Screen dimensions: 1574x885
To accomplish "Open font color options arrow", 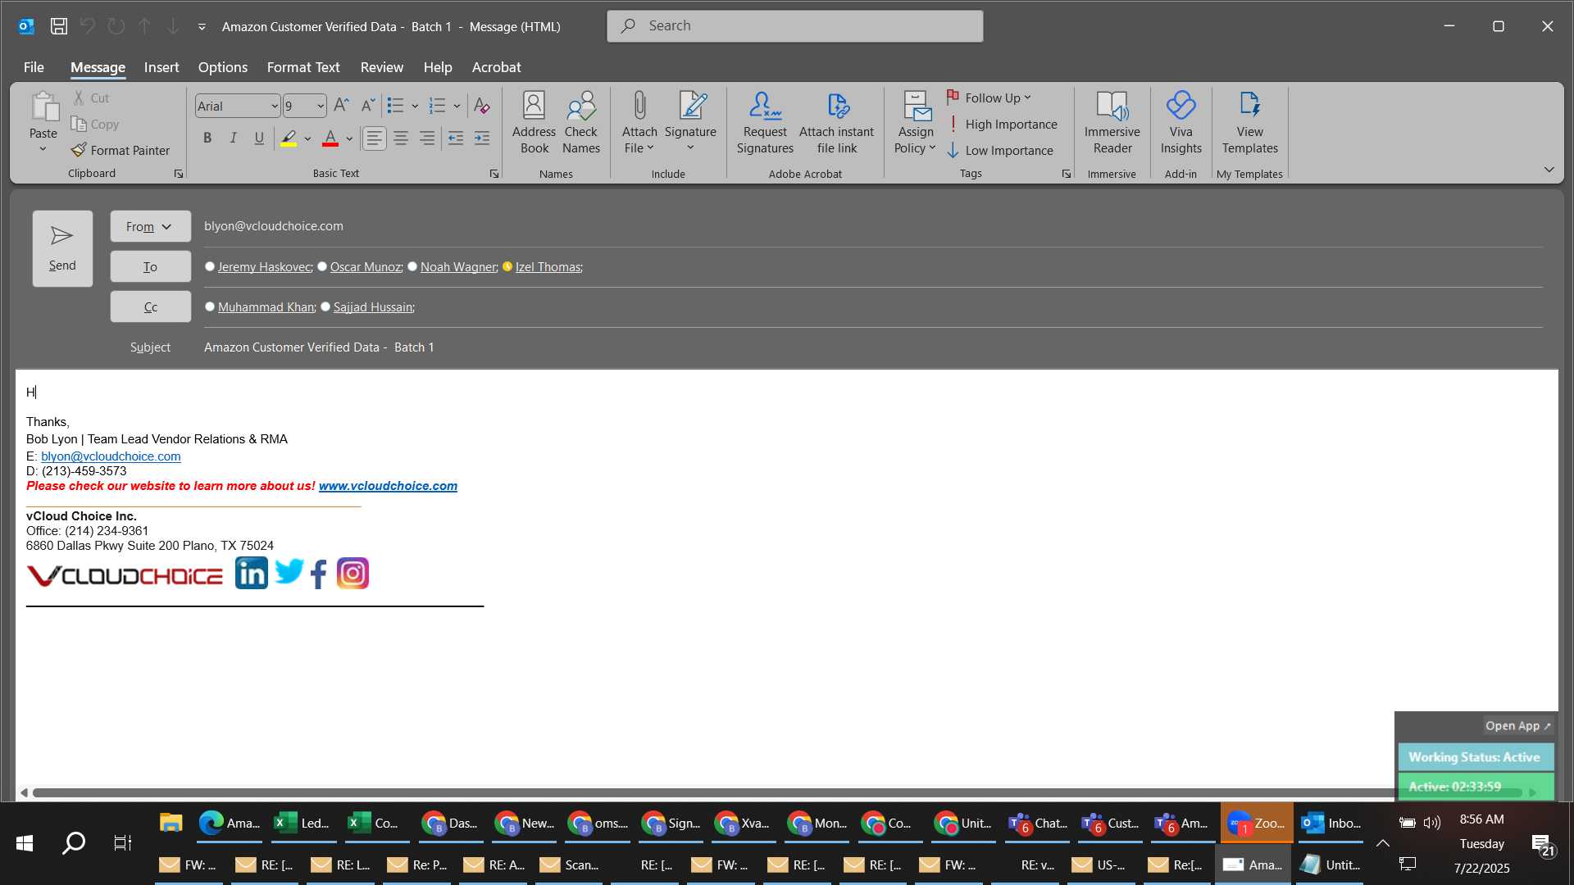I will click(x=349, y=139).
